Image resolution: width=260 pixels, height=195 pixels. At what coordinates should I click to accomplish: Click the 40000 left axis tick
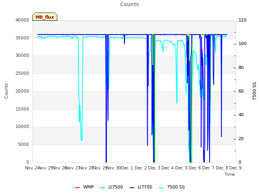[x=22, y=20]
